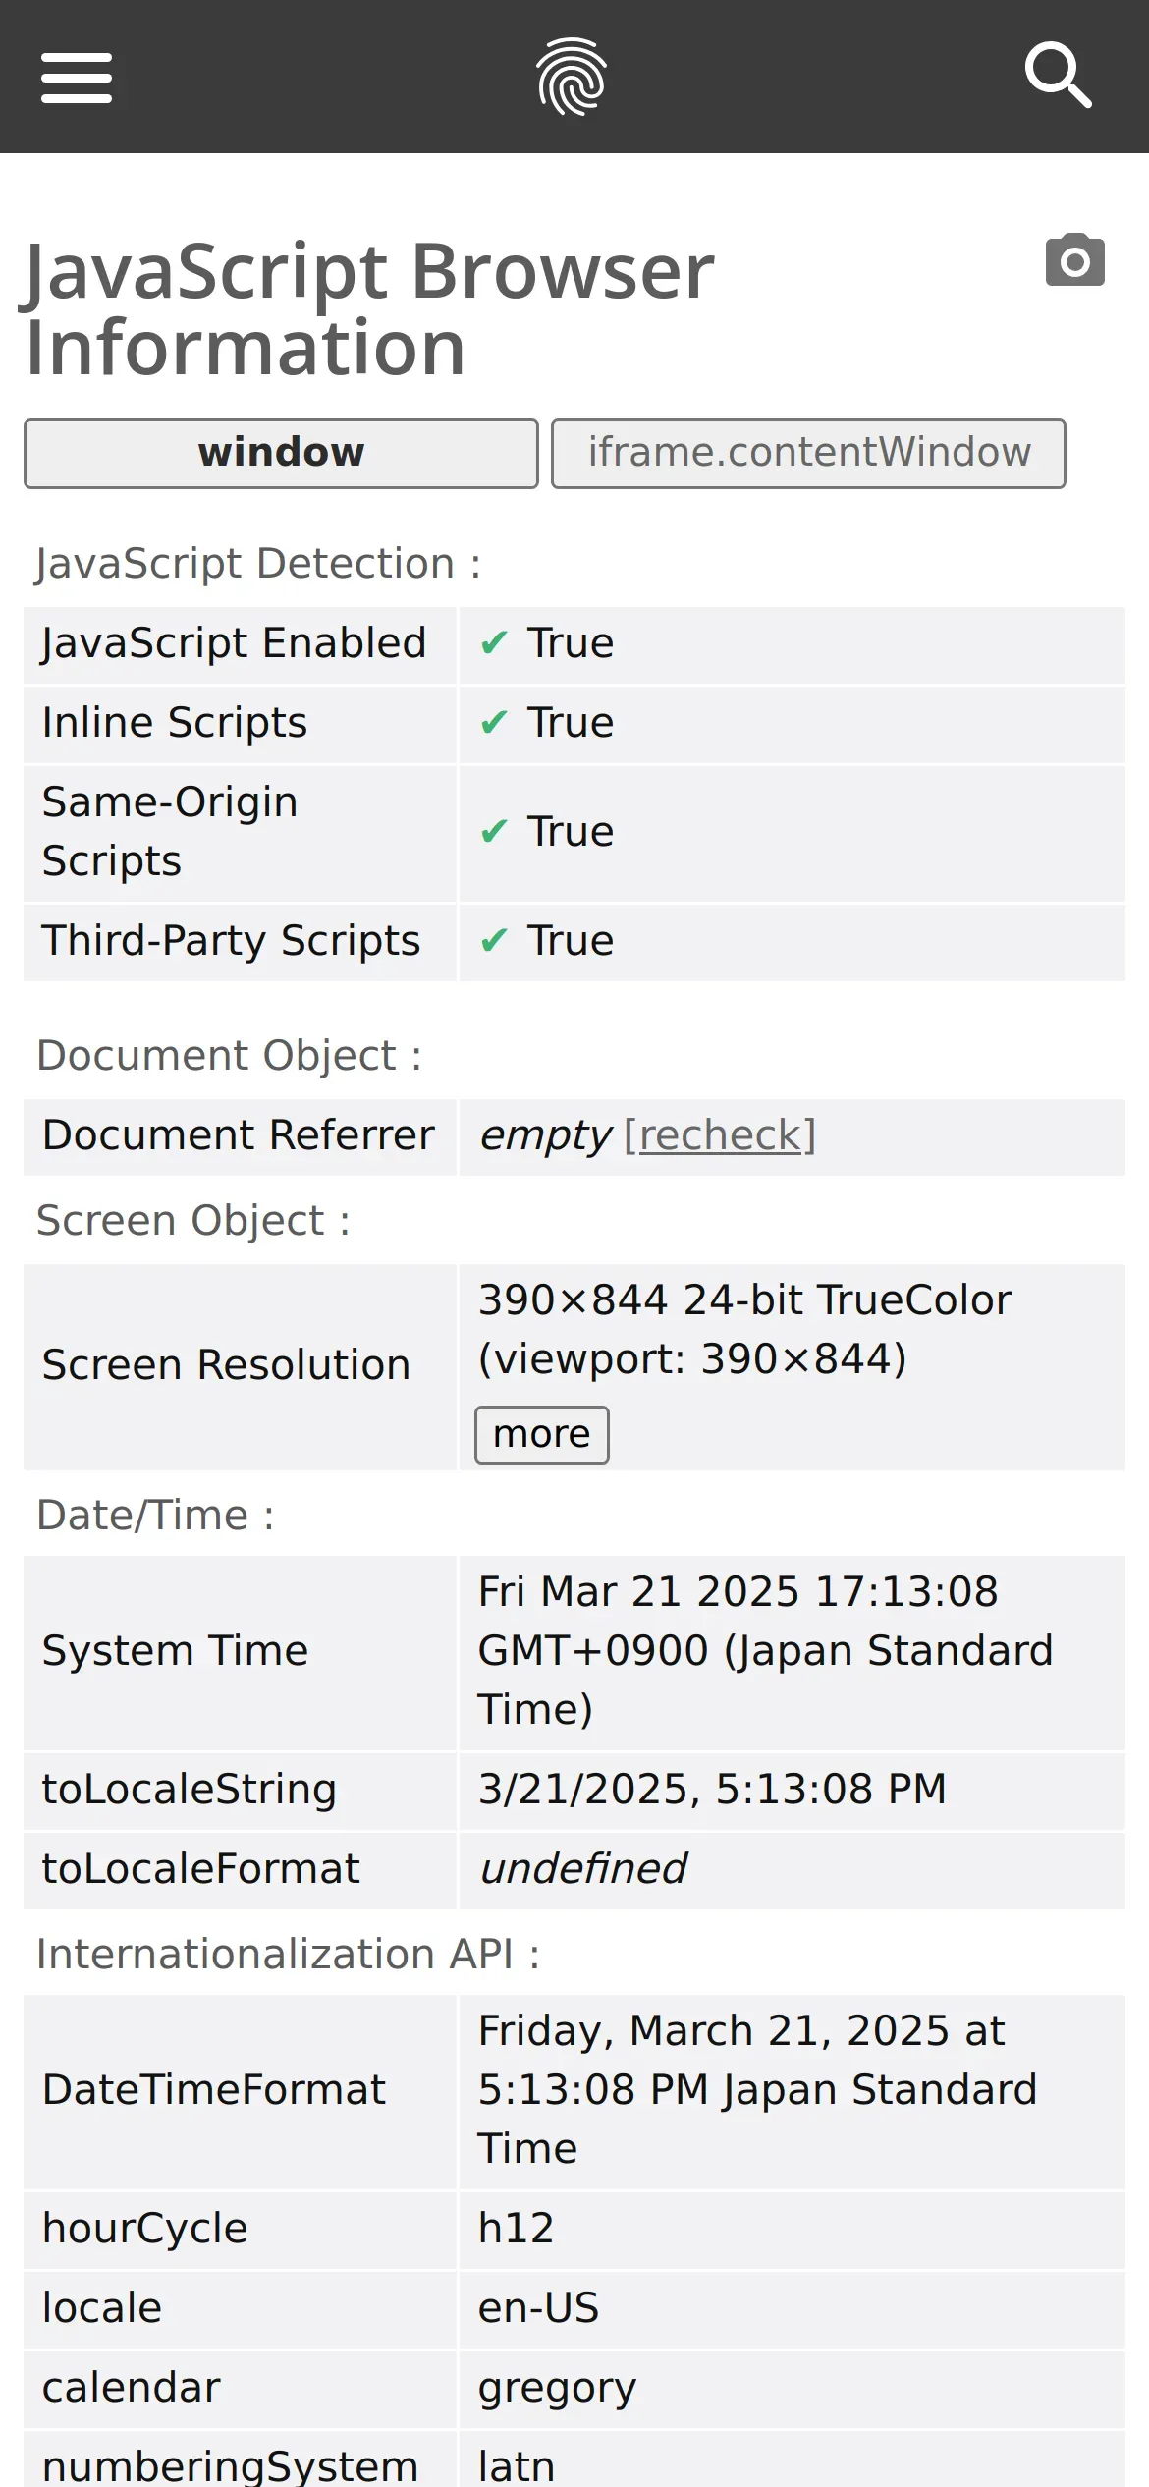The image size is (1149, 2487).
Task: Select the System Time value text
Action: pos(764,1650)
